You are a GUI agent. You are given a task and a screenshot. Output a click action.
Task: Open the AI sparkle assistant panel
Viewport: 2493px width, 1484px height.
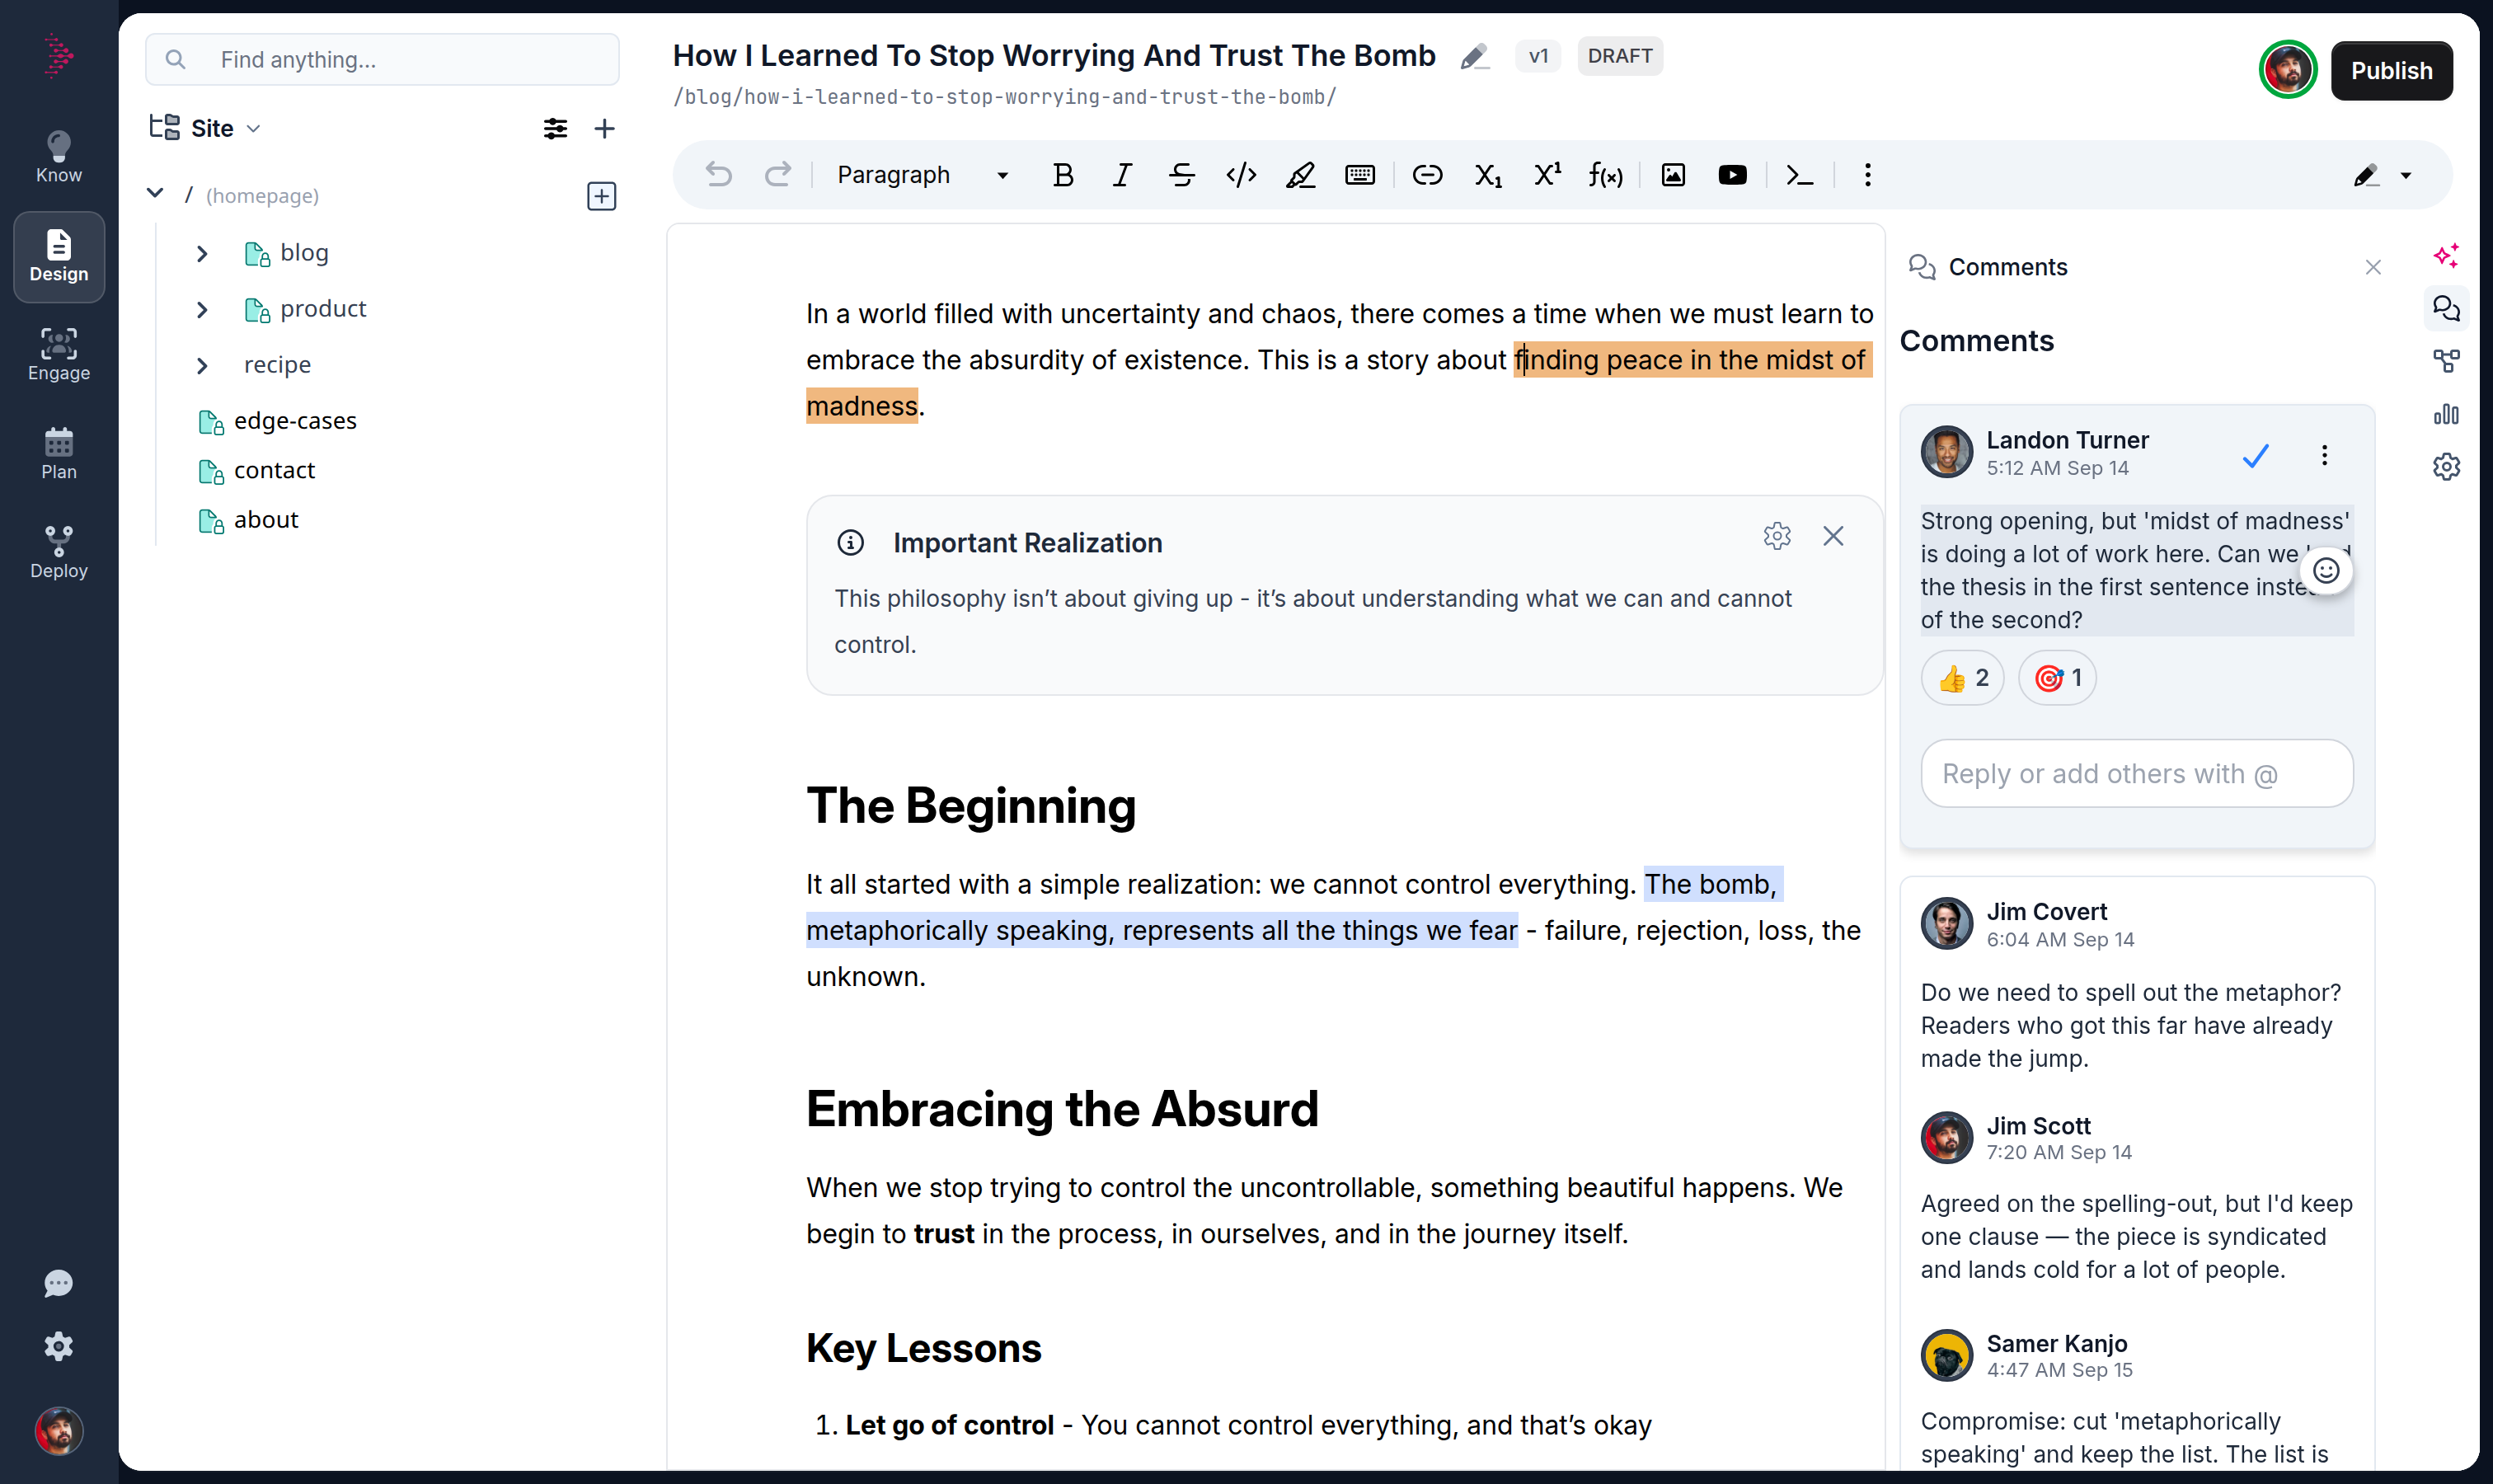point(2446,256)
